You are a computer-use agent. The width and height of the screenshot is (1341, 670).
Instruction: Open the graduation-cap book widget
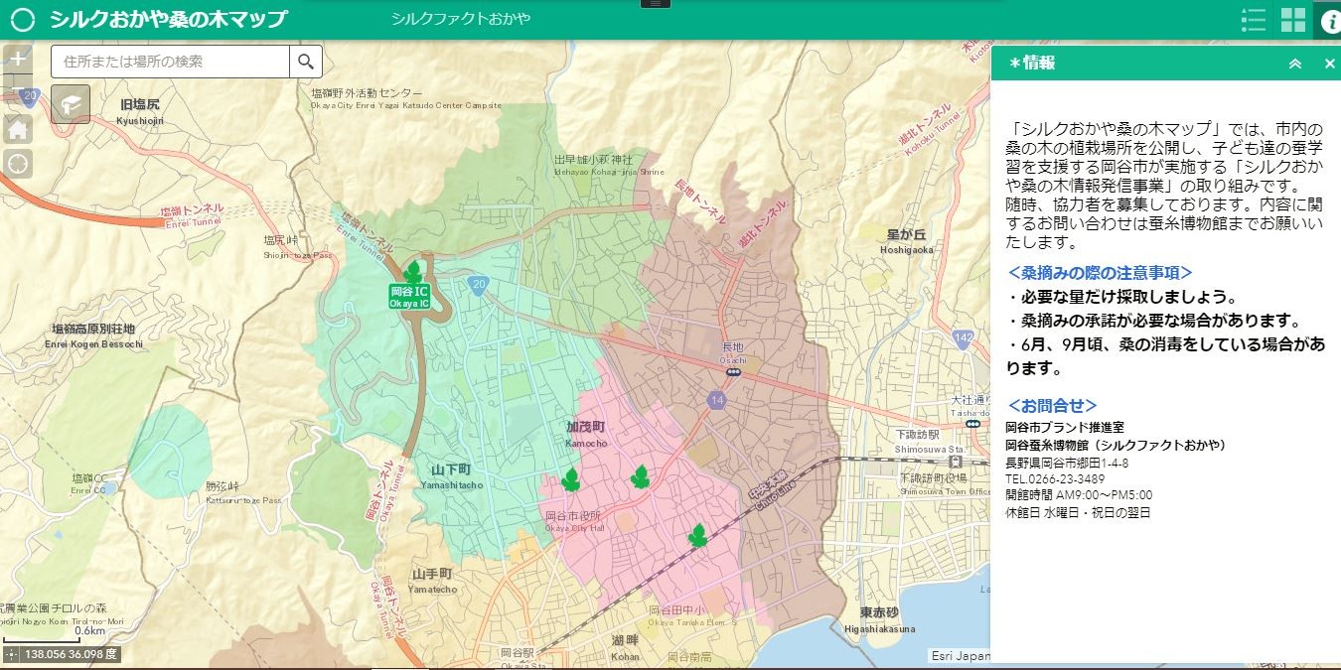click(71, 104)
